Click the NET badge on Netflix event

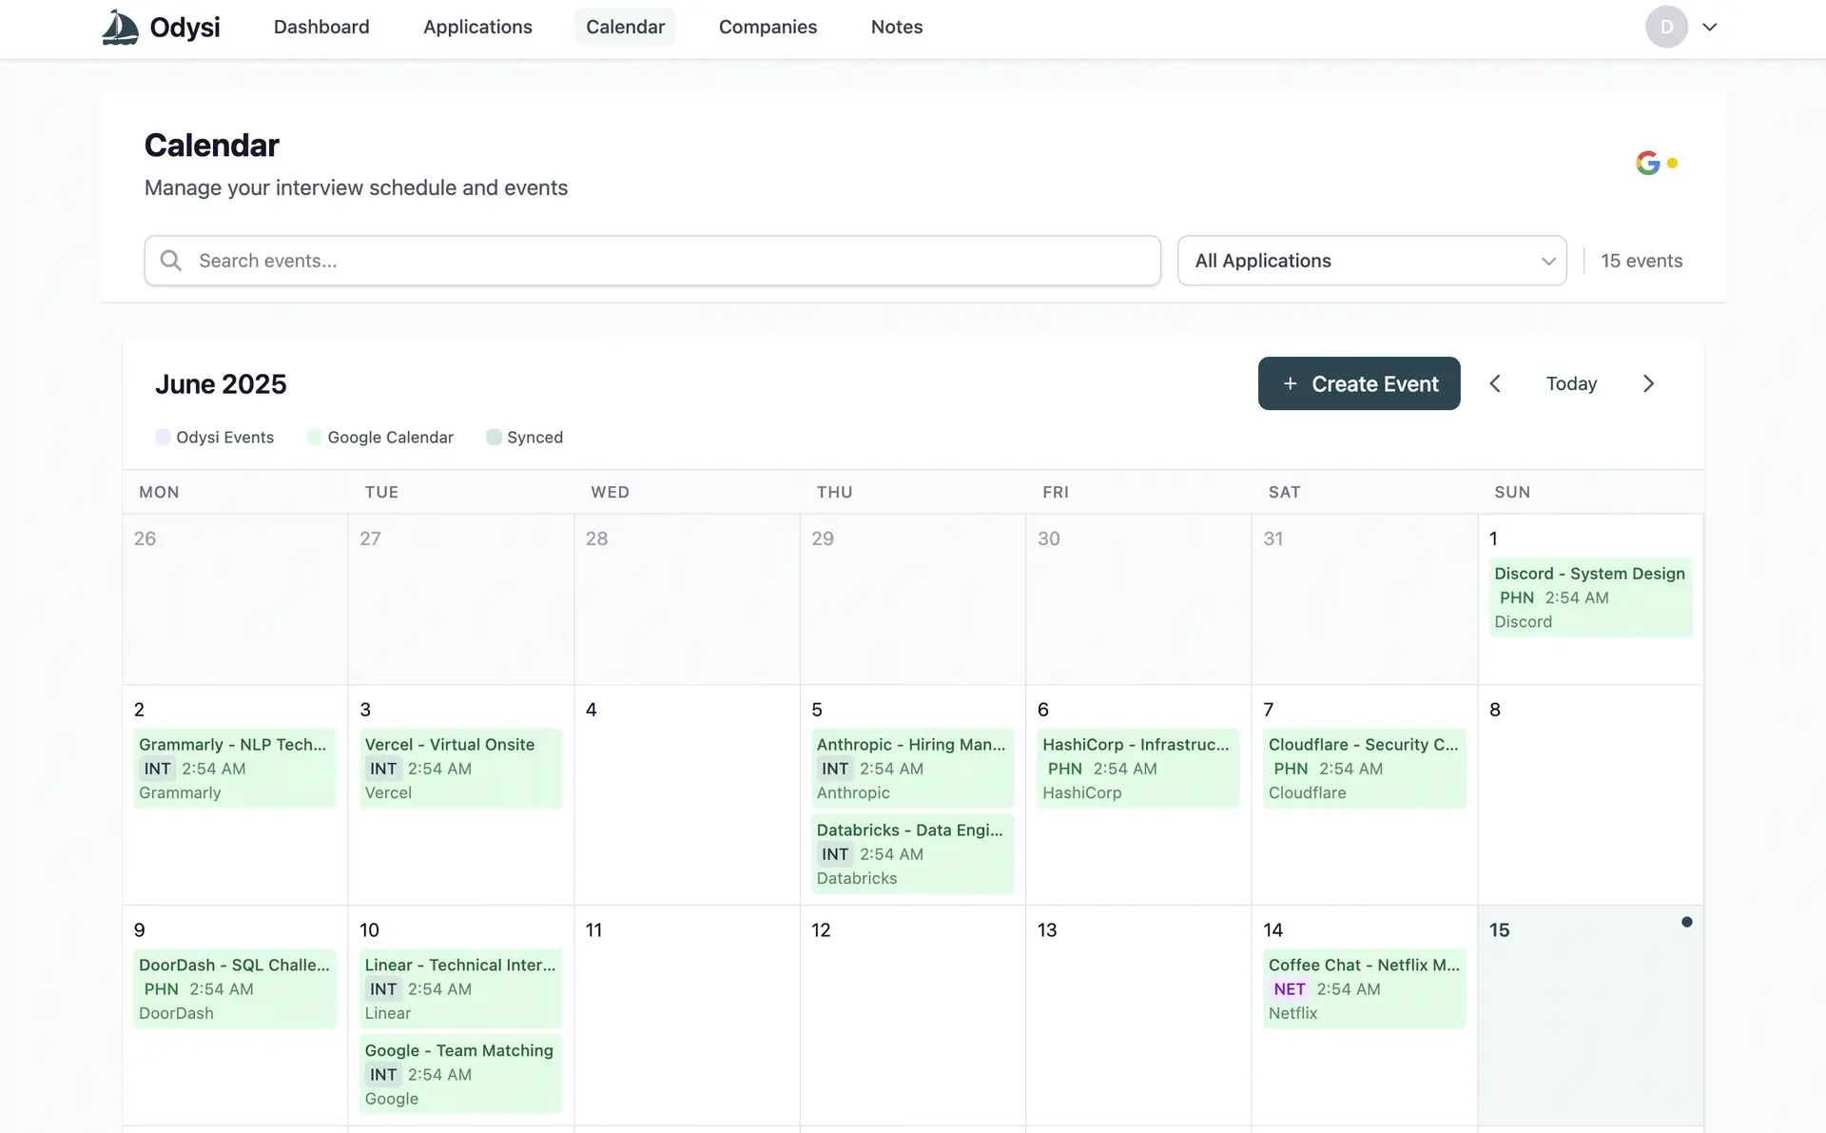point(1290,989)
